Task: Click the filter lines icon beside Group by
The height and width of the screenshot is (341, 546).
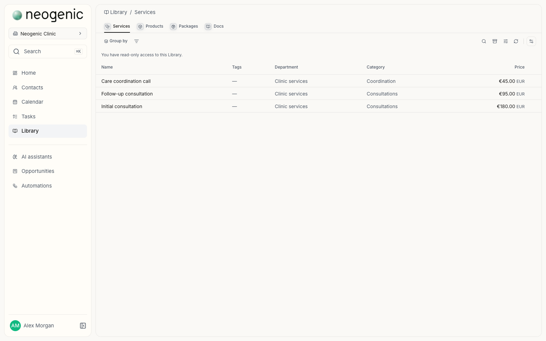Action: pyautogui.click(x=136, y=41)
